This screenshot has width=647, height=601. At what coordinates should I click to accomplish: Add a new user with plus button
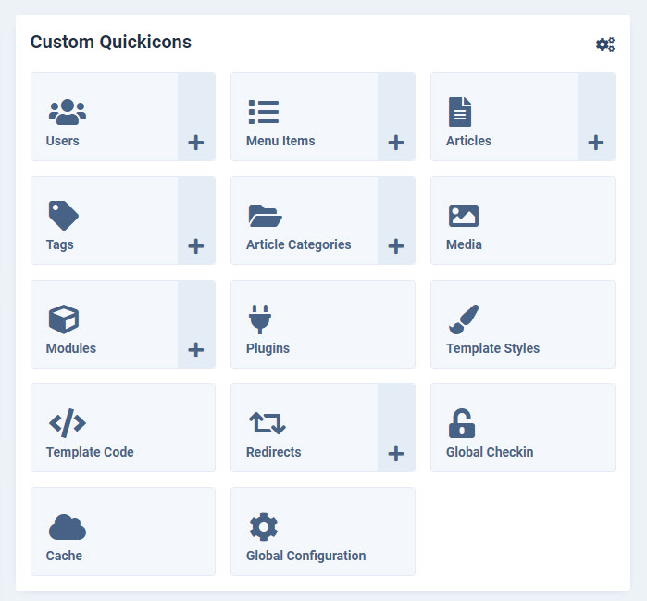pyautogui.click(x=196, y=143)
